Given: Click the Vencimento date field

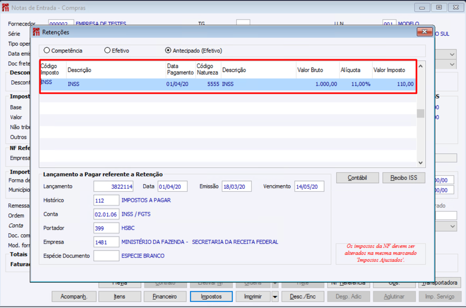Looking at the screenshot, I should tap(309, 186).
